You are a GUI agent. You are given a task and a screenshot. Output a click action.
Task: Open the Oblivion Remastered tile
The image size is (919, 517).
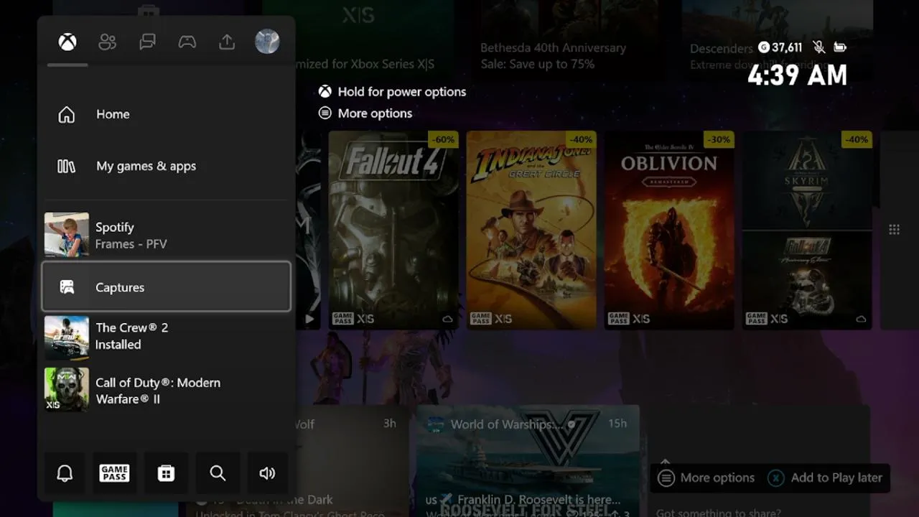click(669, 230)
